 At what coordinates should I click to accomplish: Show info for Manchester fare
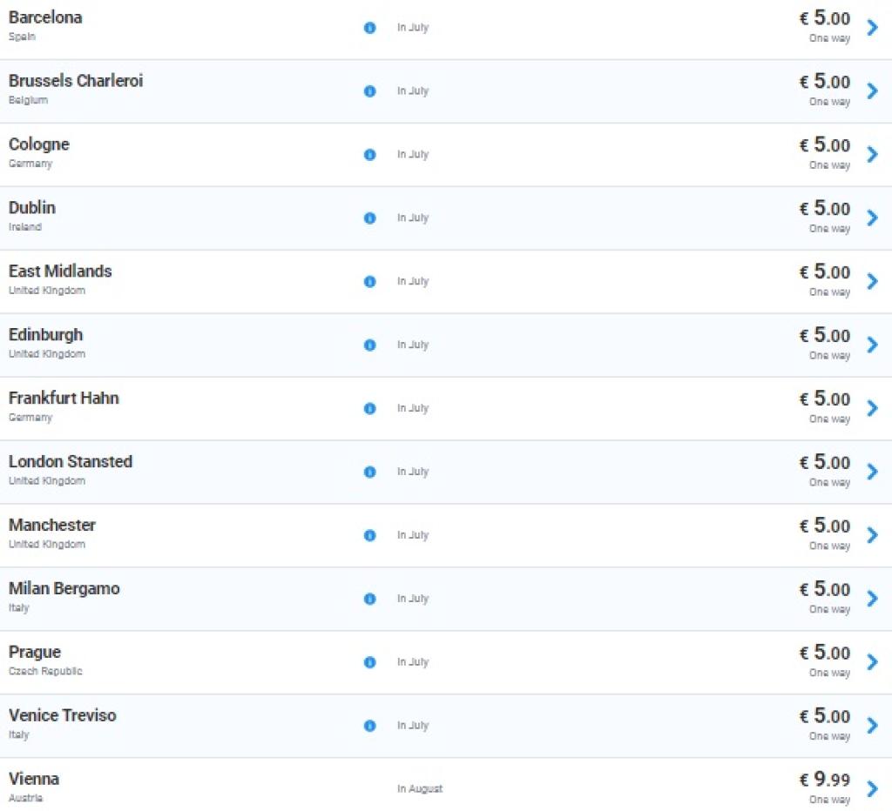369,536
